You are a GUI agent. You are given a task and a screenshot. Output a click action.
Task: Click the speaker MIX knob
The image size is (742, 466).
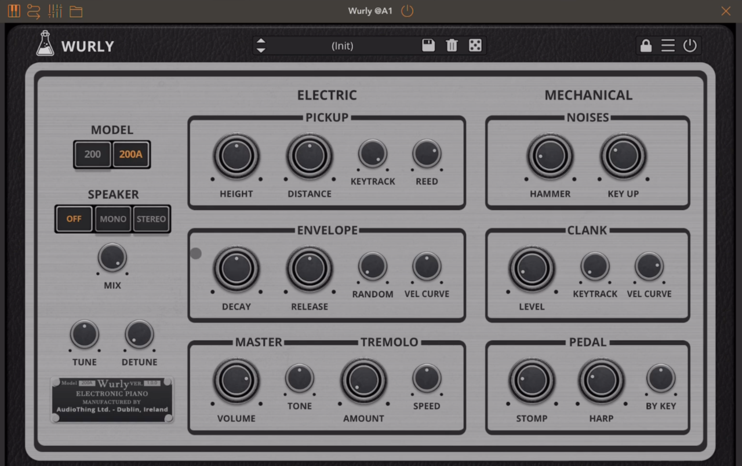[x=112, y=257]
